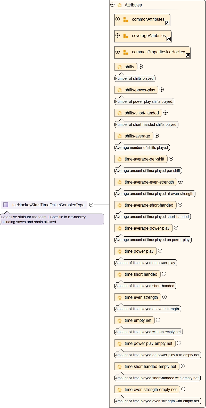Expand the commonAttributes group

tap(118, 19)
